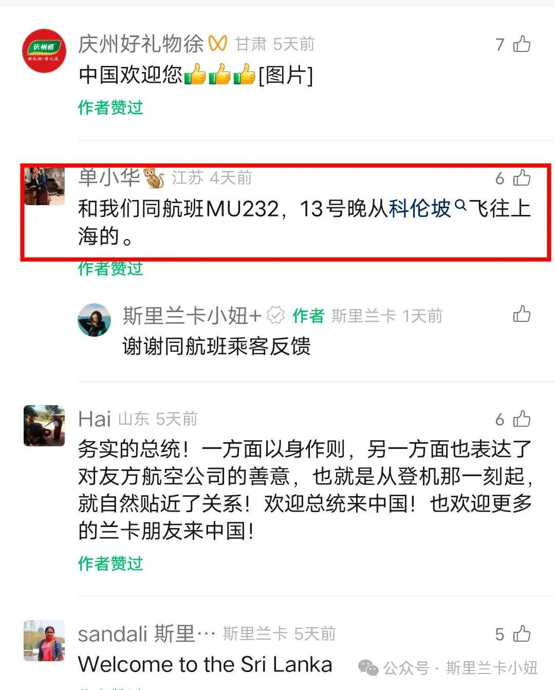The image size is (555, 690).
Task: Open 单小华's profile picture
Action: point(44,186)
